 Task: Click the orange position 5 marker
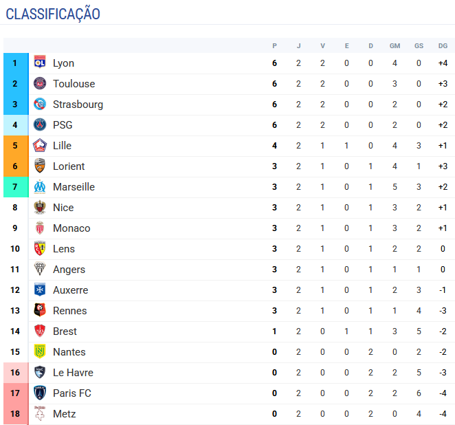(x=16, y=146)
